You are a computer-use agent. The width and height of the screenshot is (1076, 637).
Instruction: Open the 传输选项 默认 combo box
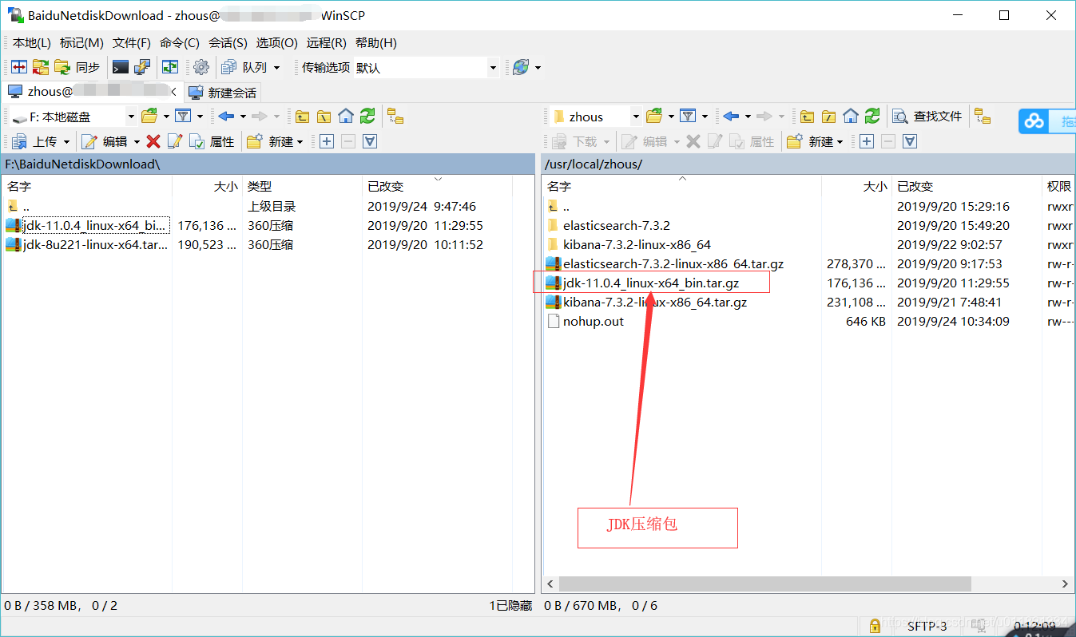click(426, 68)
